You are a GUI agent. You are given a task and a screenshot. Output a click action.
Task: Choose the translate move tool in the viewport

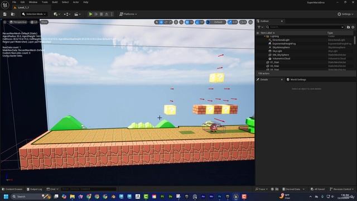pyautogui.click(x=161, y=22)
